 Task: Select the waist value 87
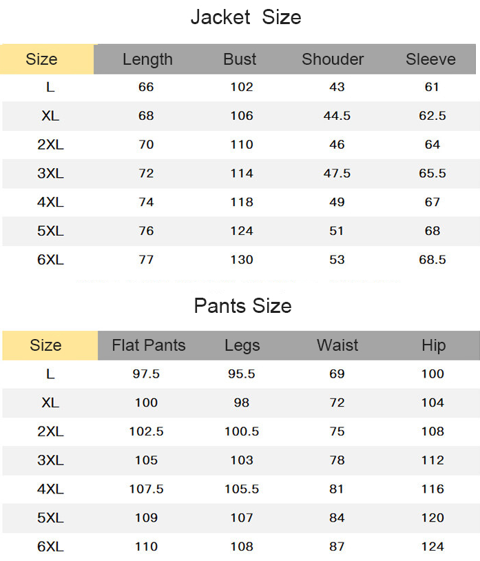(337, 547)
